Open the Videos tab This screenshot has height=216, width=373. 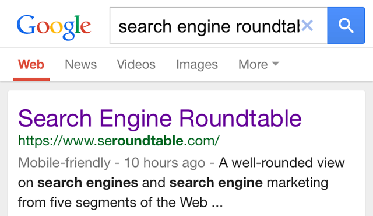point(136,64)
